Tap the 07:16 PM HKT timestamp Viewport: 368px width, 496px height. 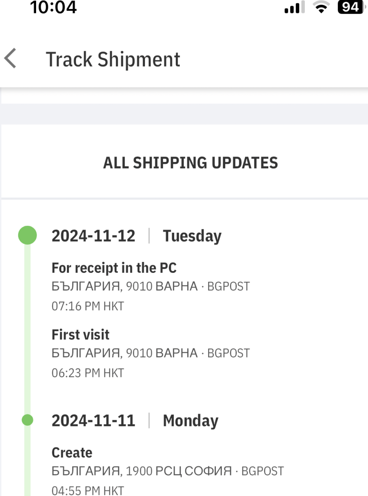point(88,306)
